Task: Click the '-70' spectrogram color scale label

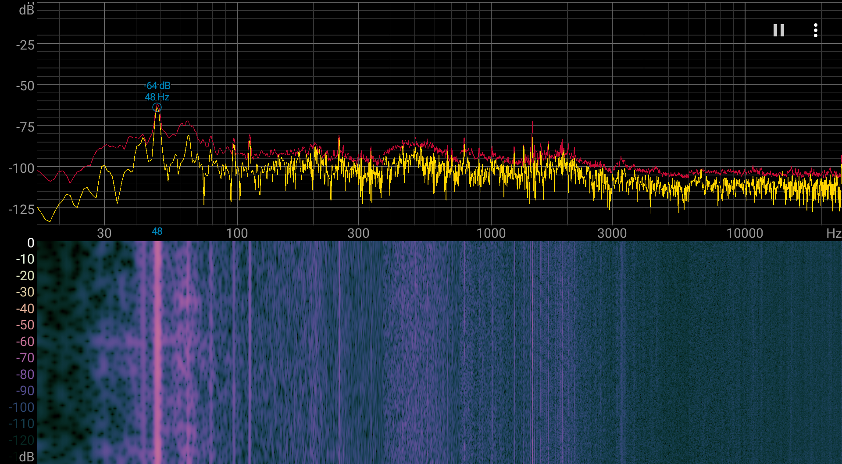Action: tap(25, 358)
